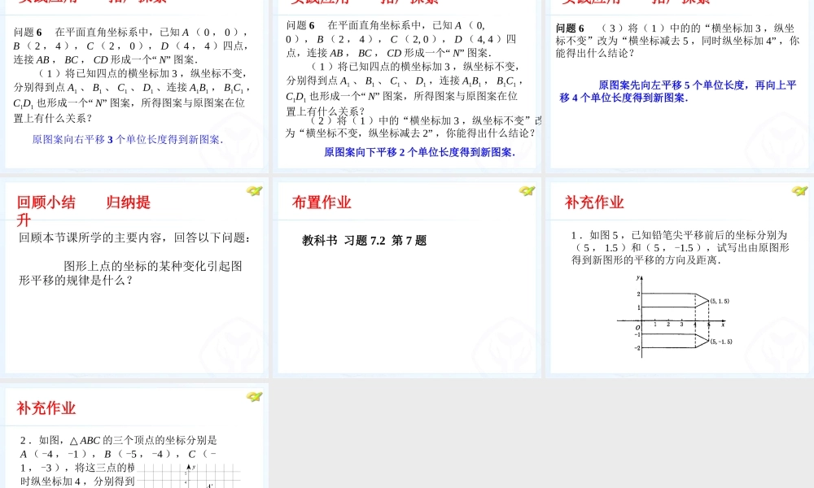
Task: Click the (5, -1.5) label on pencil graph
Action: (721, 342)
